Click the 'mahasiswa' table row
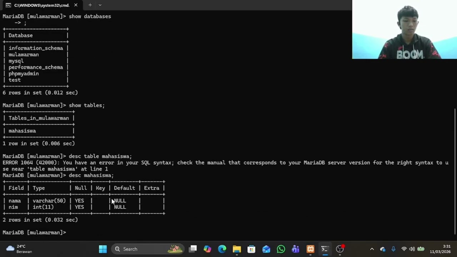 point(22,131)
